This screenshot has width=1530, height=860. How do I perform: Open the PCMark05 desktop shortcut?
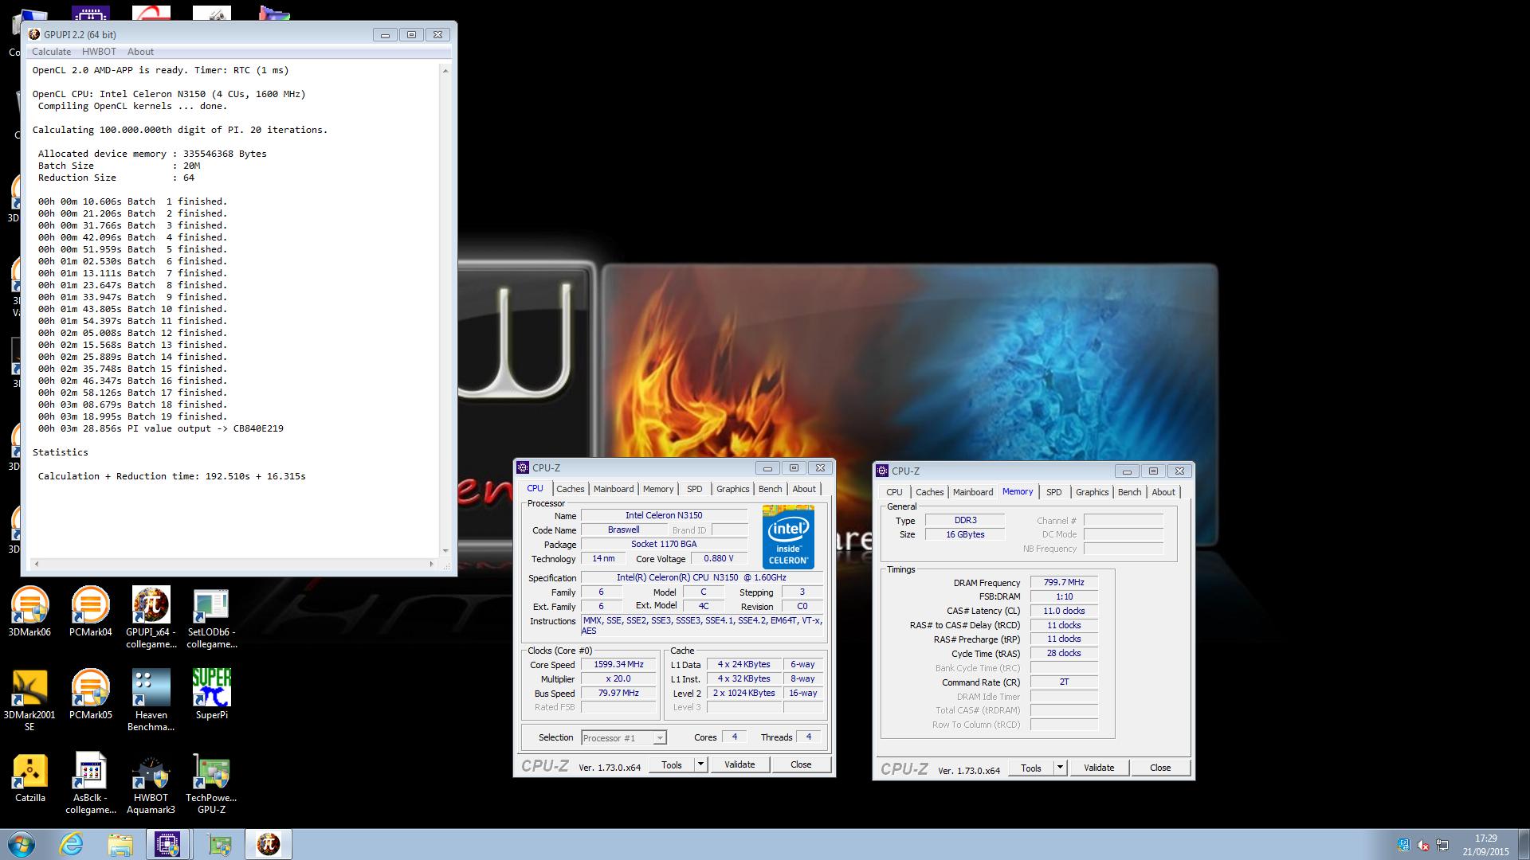[90, 694]
